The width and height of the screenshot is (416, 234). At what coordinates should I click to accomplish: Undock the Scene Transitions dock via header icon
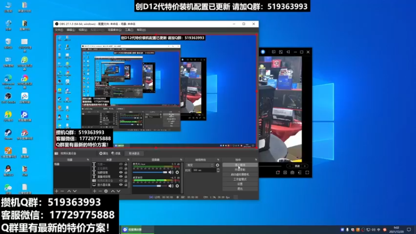click(x=218, y=160)
